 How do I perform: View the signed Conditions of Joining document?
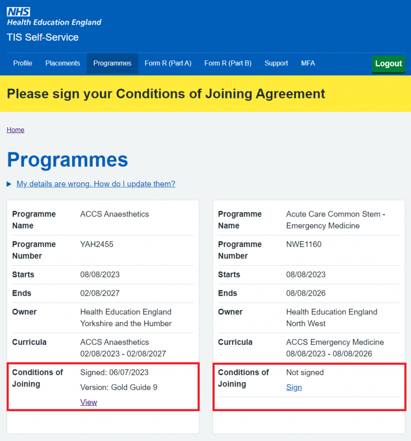tap(88, 402)
